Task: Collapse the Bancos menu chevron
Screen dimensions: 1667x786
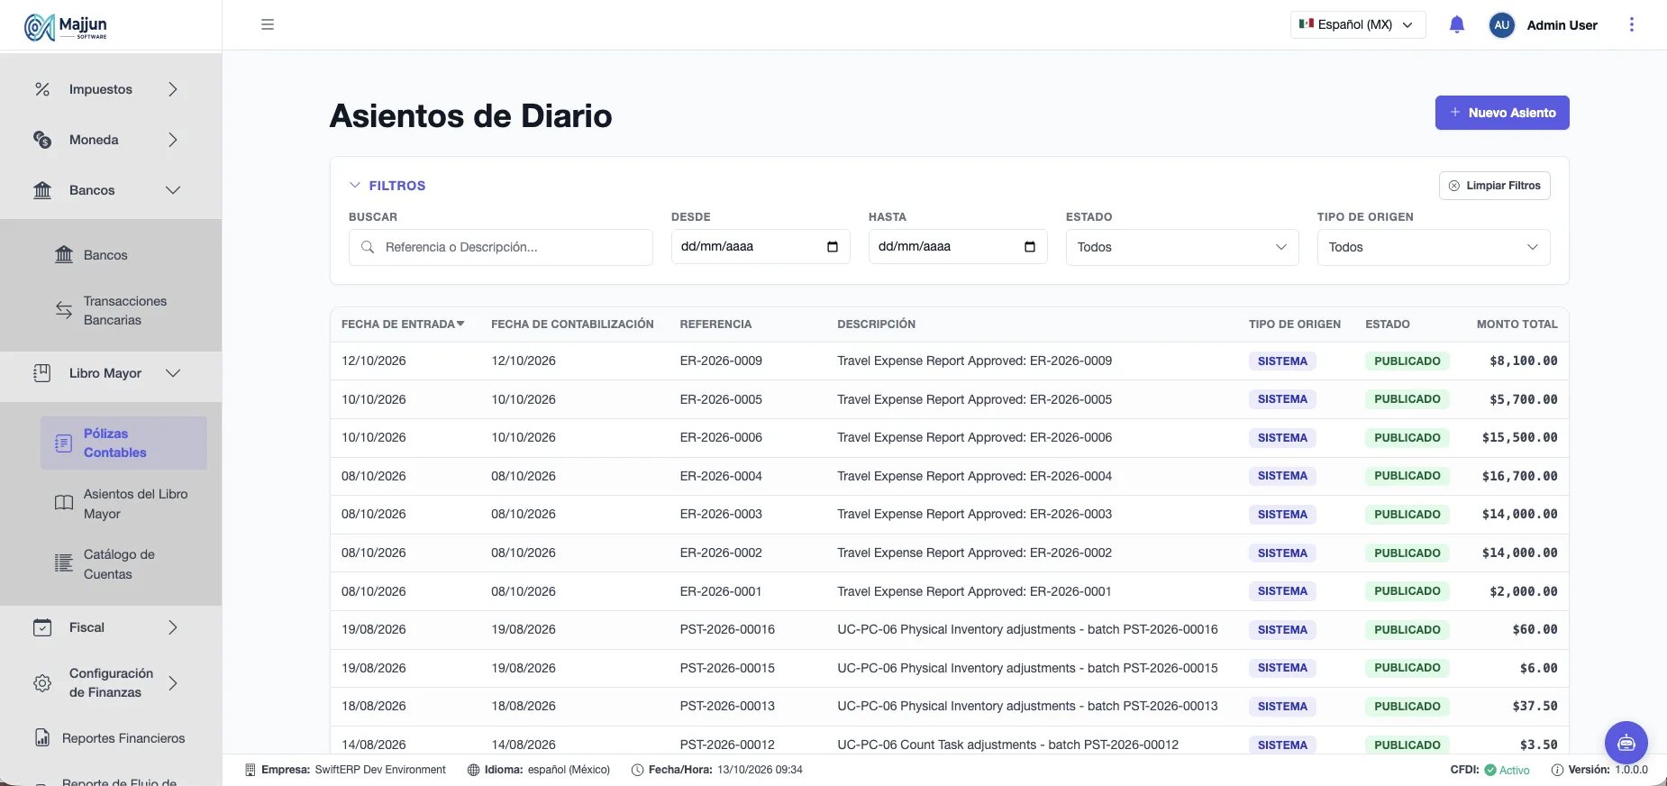Action: click(x=173, y=190)
